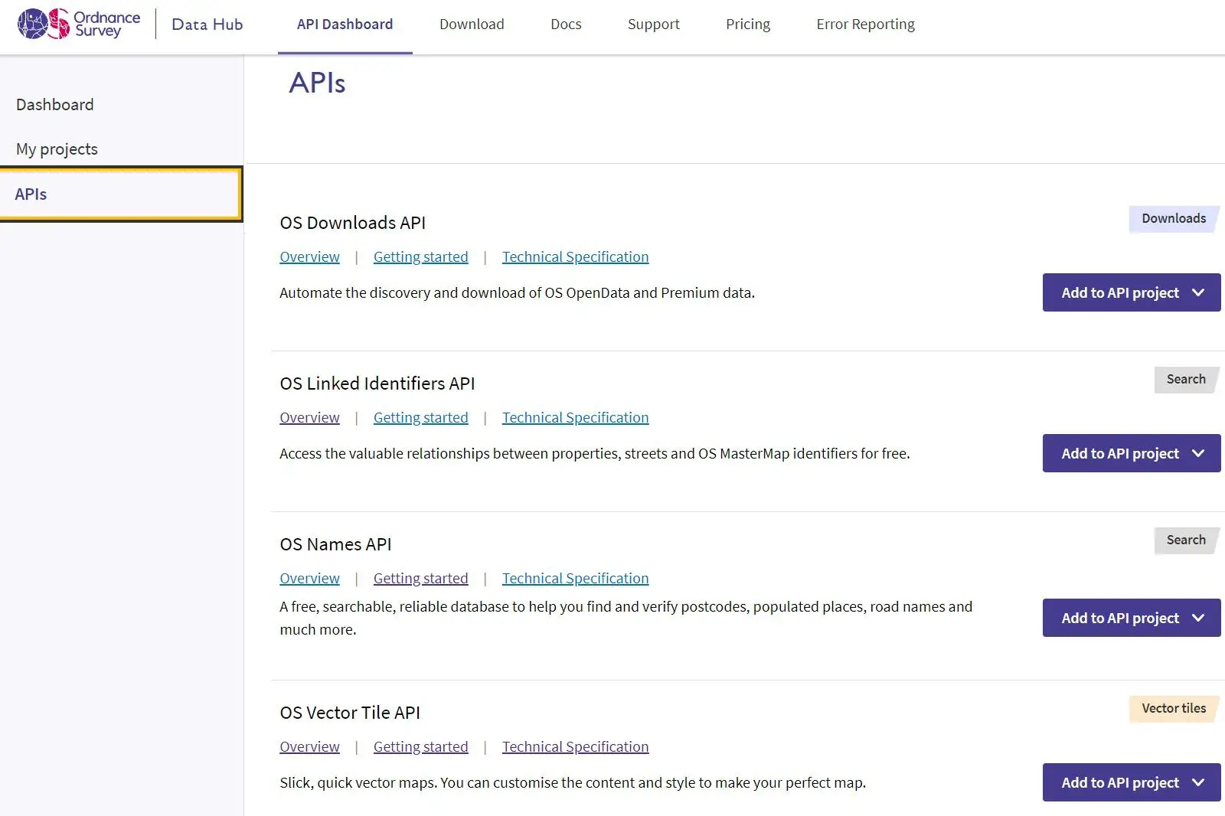Screen dimensions: 1225x816
Task: Add OS Vector Tile API to API project
Action: (x=1132, y=782)
